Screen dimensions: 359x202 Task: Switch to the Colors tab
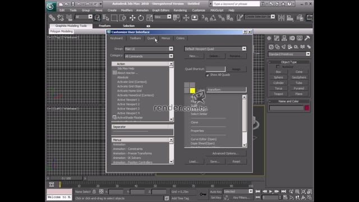[180, 38]
